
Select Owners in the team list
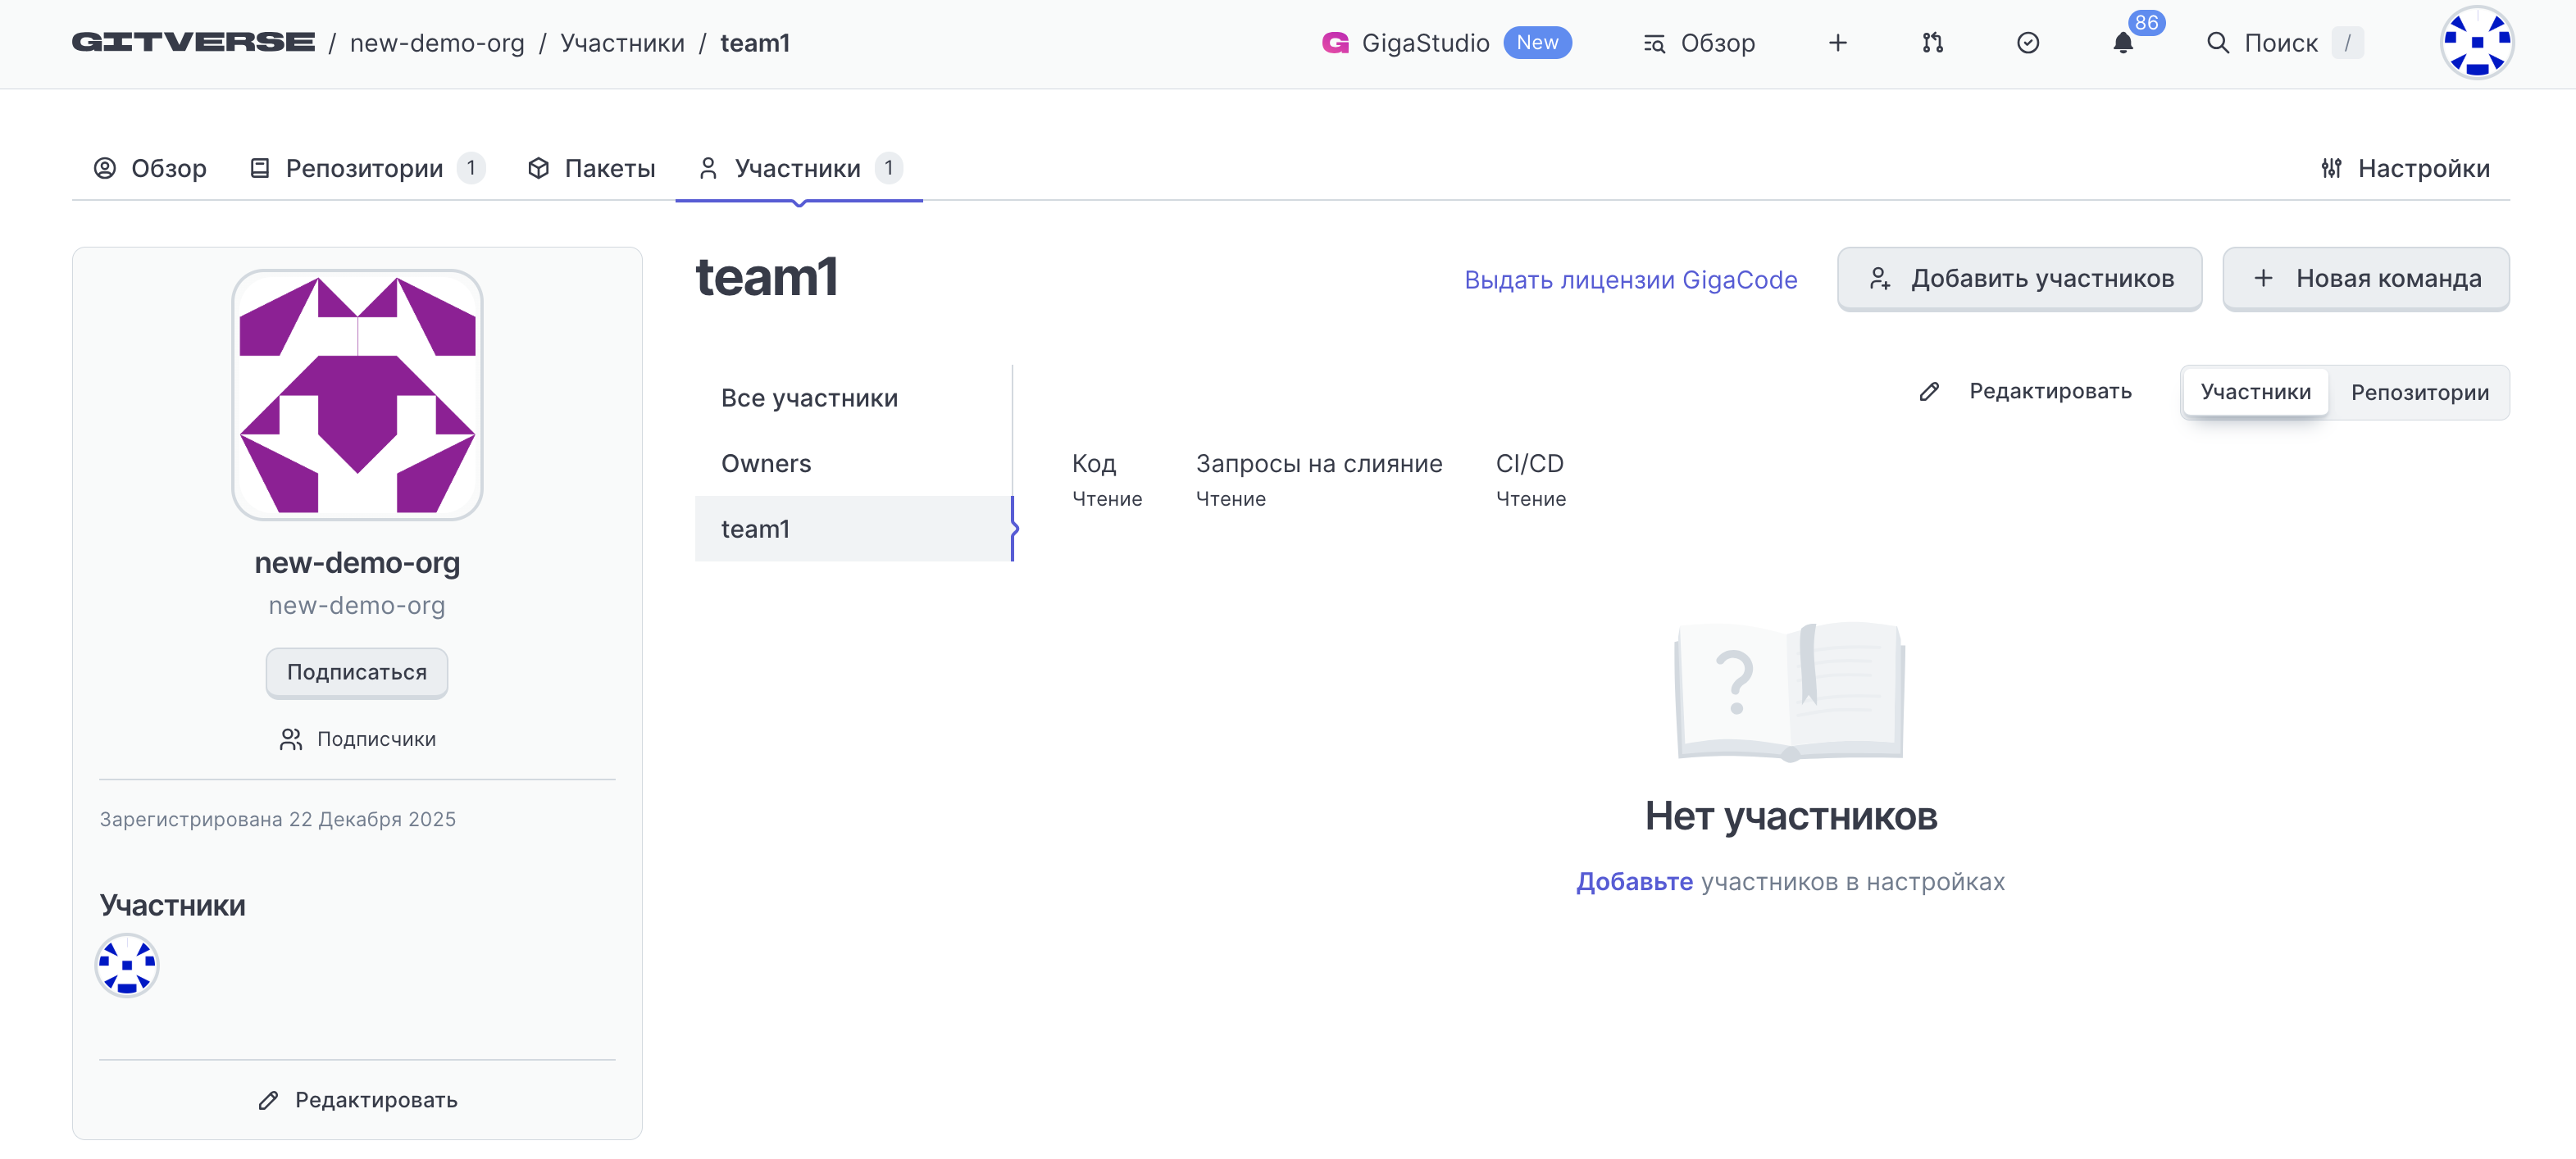(766, 463)
